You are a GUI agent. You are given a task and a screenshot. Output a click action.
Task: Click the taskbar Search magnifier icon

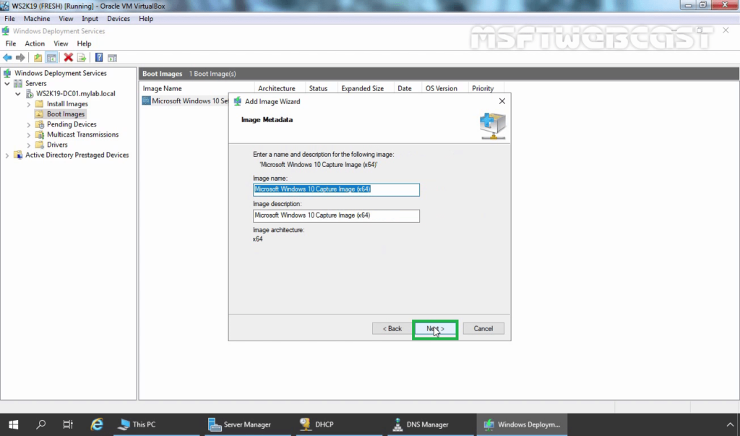(41, 424)
